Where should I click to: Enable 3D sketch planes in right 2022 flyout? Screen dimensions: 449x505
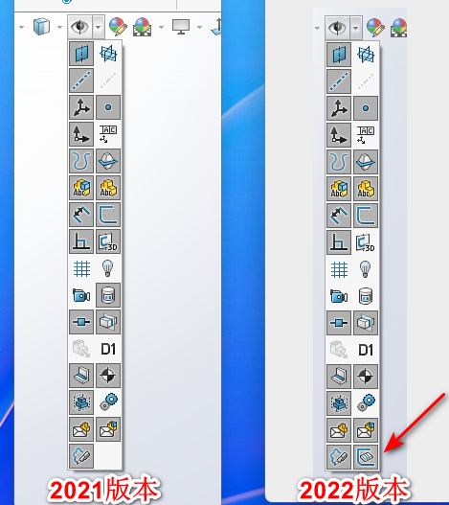366,242
